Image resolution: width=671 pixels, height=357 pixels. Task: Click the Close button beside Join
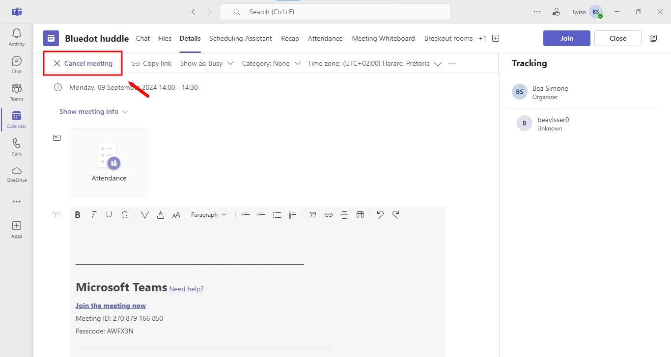pos(618,38)
